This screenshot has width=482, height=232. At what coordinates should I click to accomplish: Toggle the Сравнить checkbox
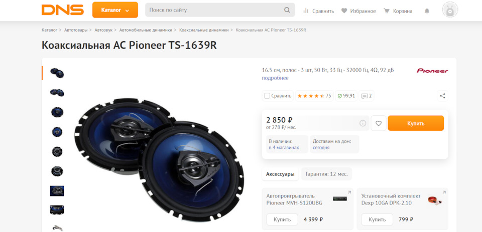tap(267, 96)
